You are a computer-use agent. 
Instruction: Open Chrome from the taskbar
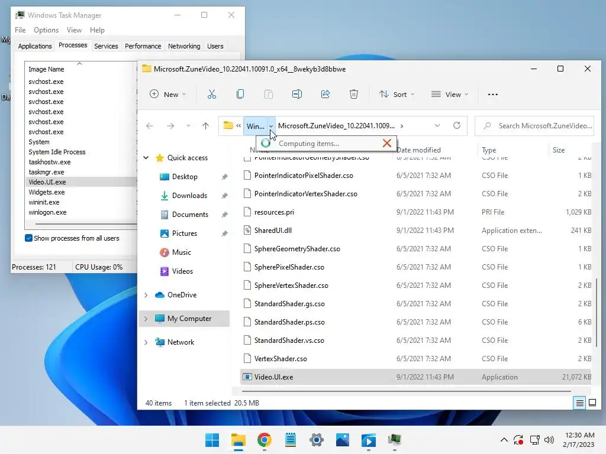click(265, 440)
